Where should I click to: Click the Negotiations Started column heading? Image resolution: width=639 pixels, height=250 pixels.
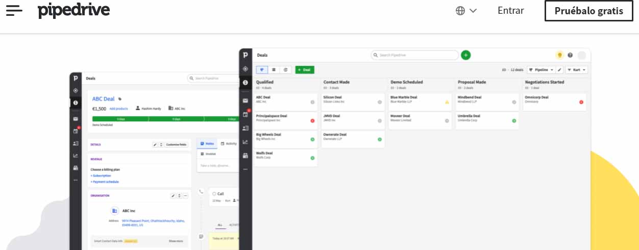coord(545,82)
